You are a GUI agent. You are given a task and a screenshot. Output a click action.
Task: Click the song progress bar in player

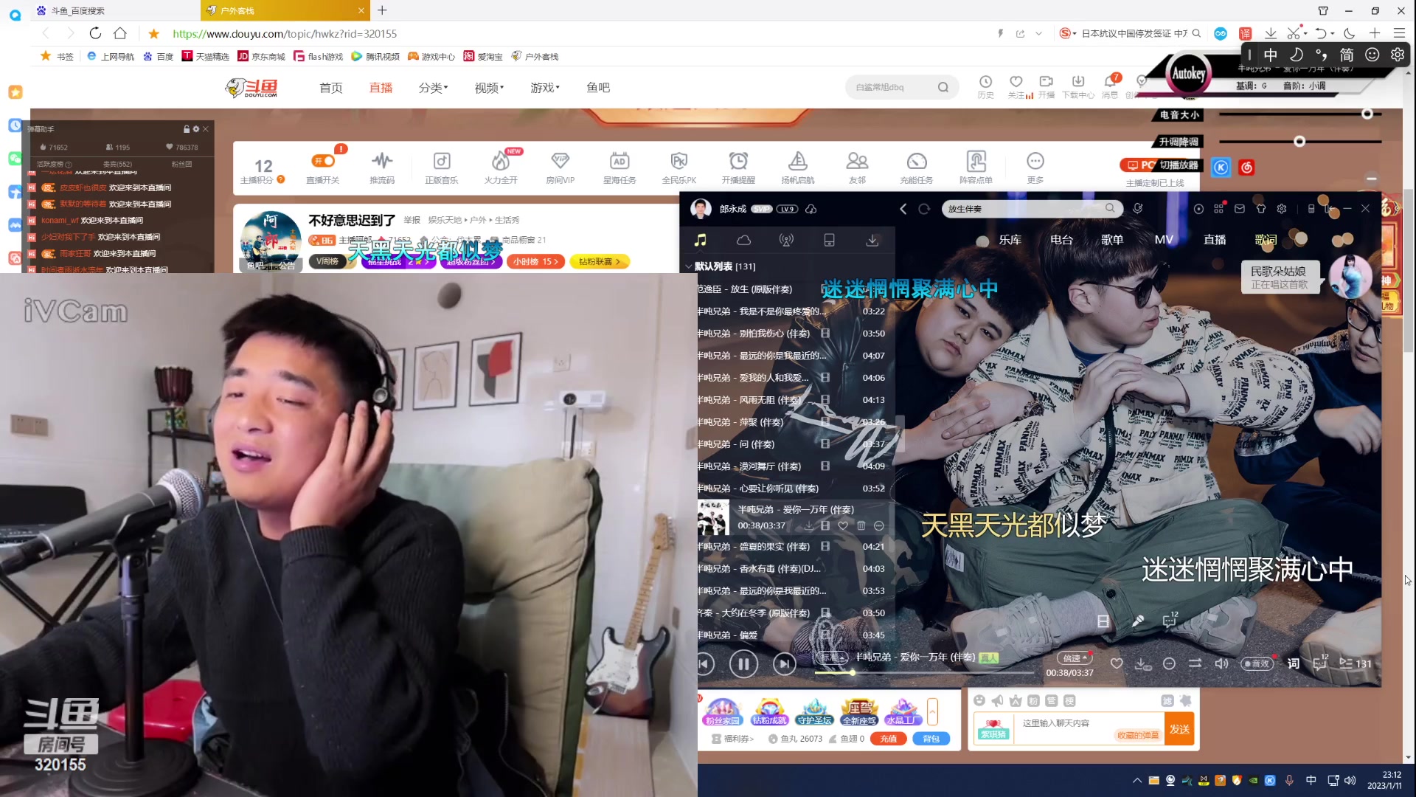[925, 673]
